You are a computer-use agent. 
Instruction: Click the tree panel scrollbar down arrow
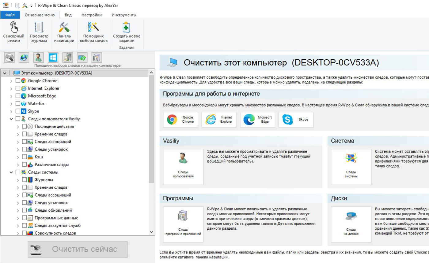(x=151, y=232)
